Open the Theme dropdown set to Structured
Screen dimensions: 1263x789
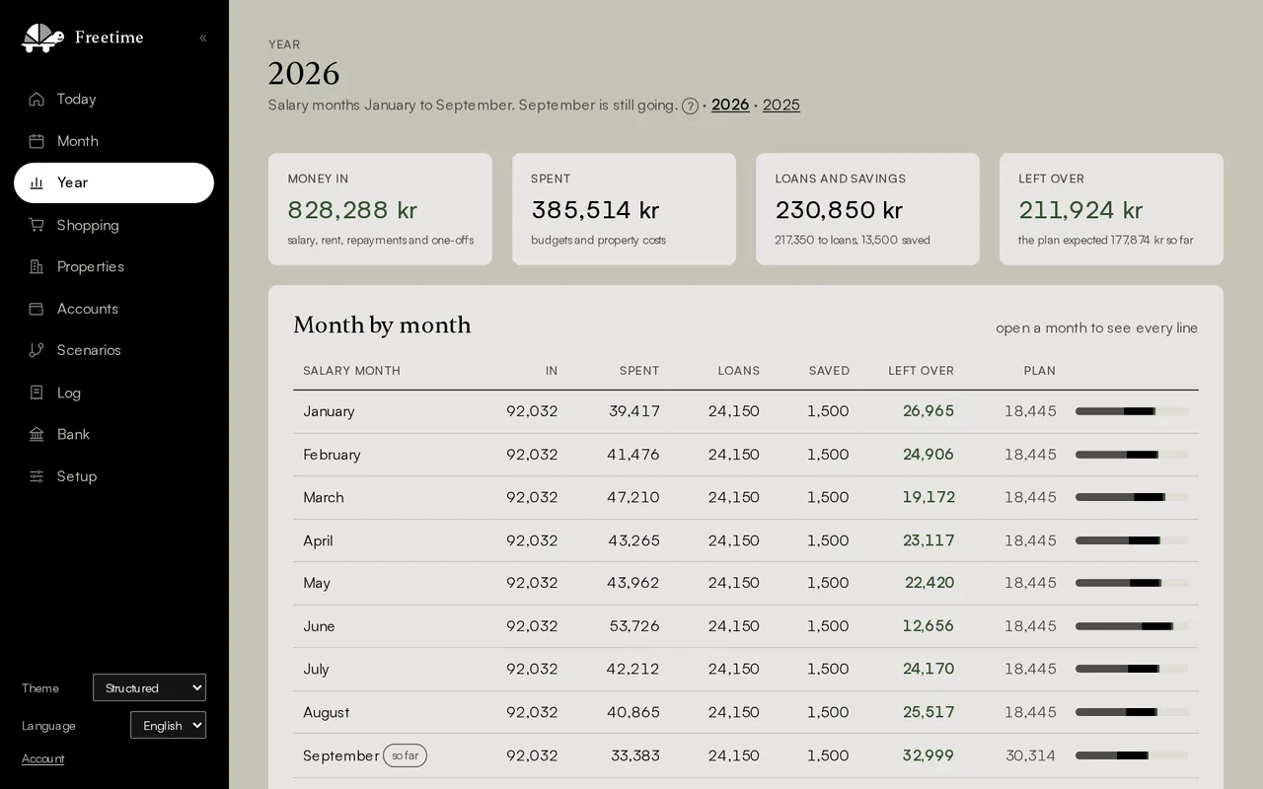(x=149, y=687)
